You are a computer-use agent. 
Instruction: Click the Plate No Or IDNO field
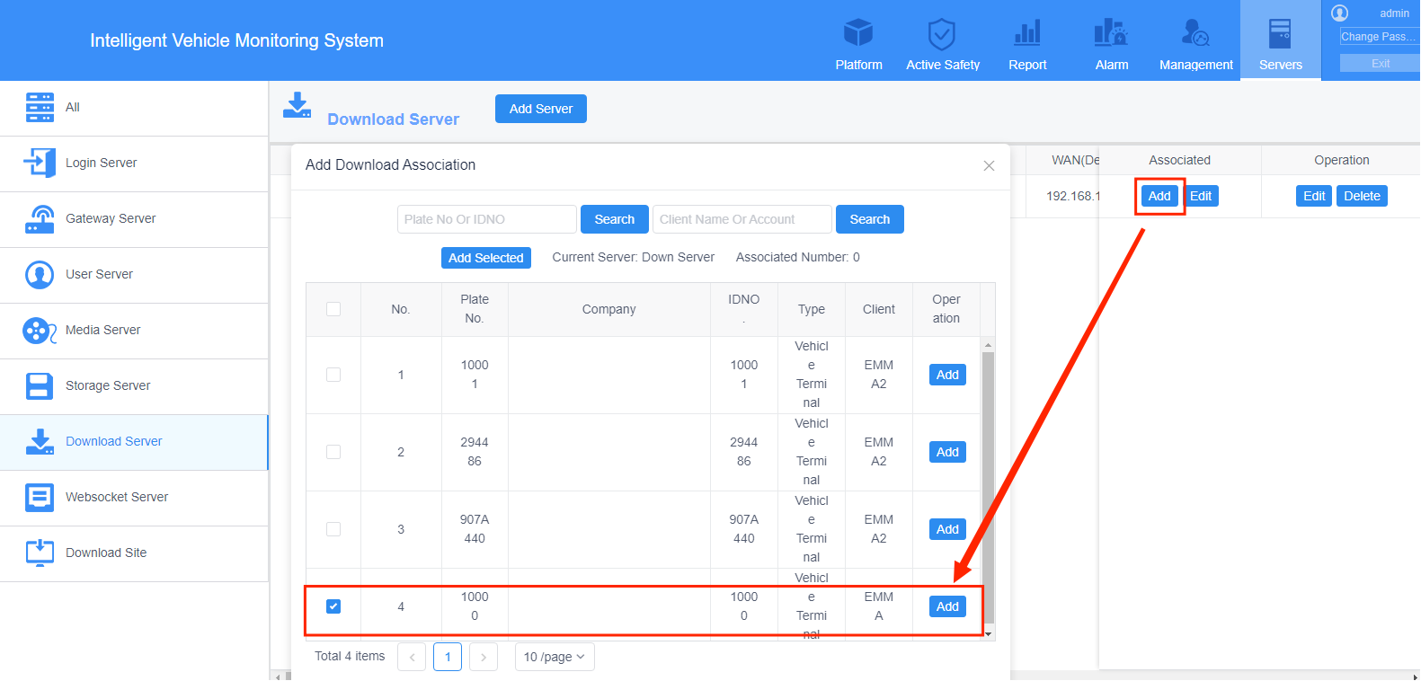pyautogui.click(x=487, y=219)
